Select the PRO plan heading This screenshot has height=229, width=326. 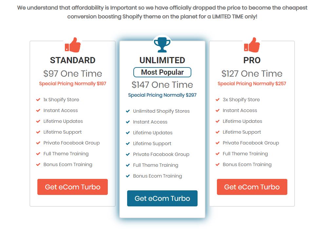click(x=252, y=60)
